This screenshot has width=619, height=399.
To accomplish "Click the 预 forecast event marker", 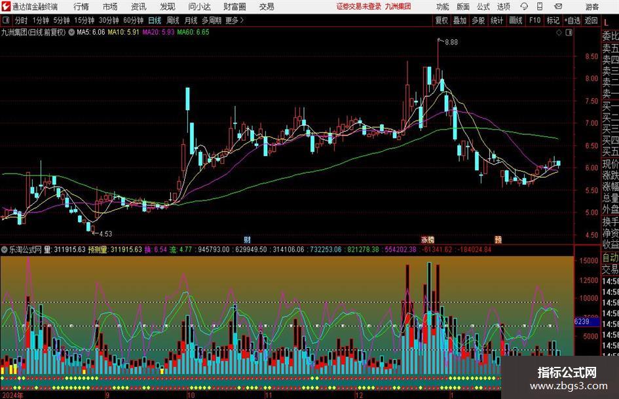I will coord(498,240).
